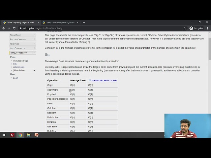Click the 'Average Case' column header
This screenshot has width=211, height=158.
tap(78, 80)
